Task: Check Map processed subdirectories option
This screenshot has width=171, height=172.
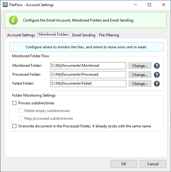Action: 20,118
